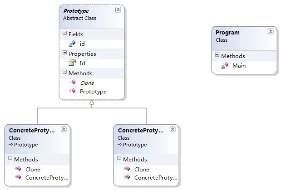The width and height of the screenshot is (281, 190).
Task: Collapse Methods section in left ConcretePrototype class
Action: (x=10, y=158)
